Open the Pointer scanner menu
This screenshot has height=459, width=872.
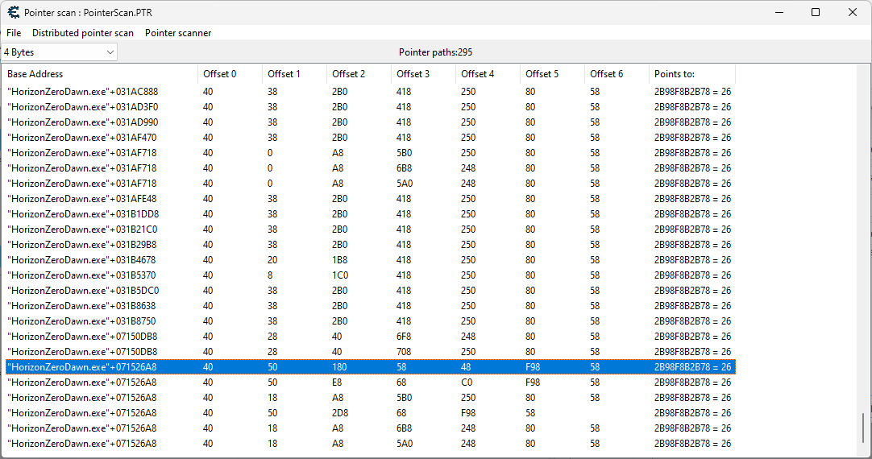coord(178,33)
